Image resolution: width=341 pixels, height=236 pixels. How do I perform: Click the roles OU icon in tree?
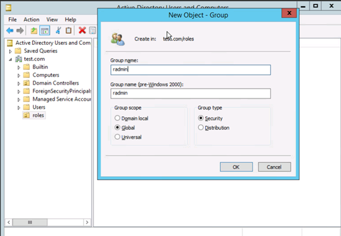point(26,116)
